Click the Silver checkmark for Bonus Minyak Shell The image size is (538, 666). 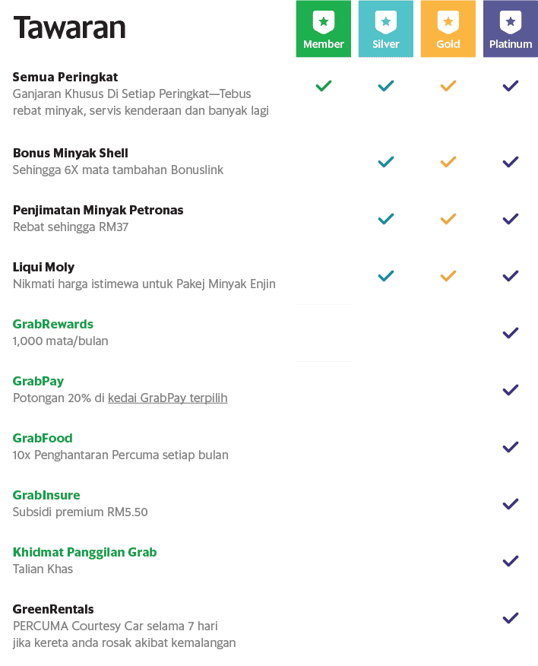click(385, 162)
